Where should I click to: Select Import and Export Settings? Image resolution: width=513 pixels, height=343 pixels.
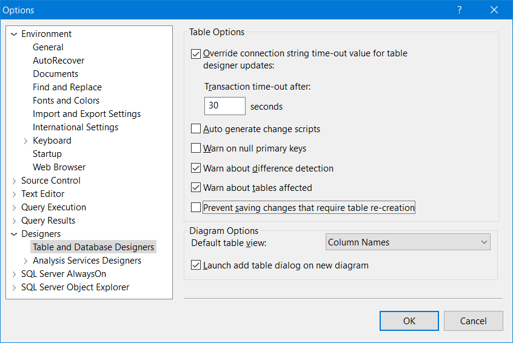click(87, 114)
